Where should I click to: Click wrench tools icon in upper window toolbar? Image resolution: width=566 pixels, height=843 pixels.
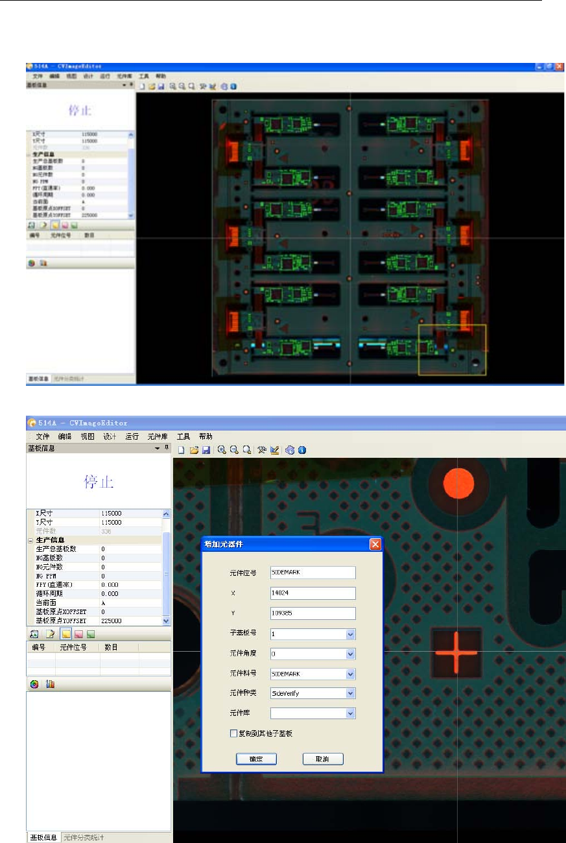pyautogui.click(x=203, y=86)
